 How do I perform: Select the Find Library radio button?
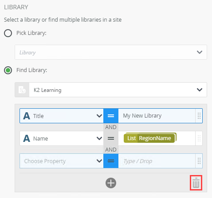8,70
